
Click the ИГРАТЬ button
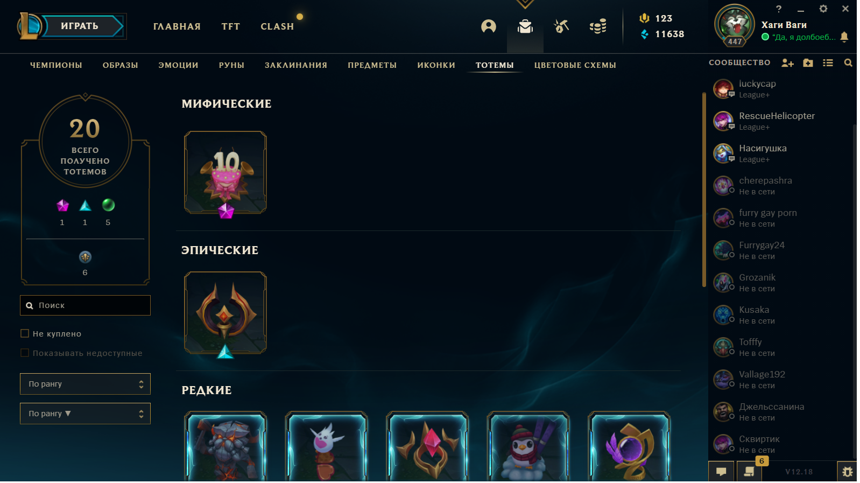(x=81, y=26)
